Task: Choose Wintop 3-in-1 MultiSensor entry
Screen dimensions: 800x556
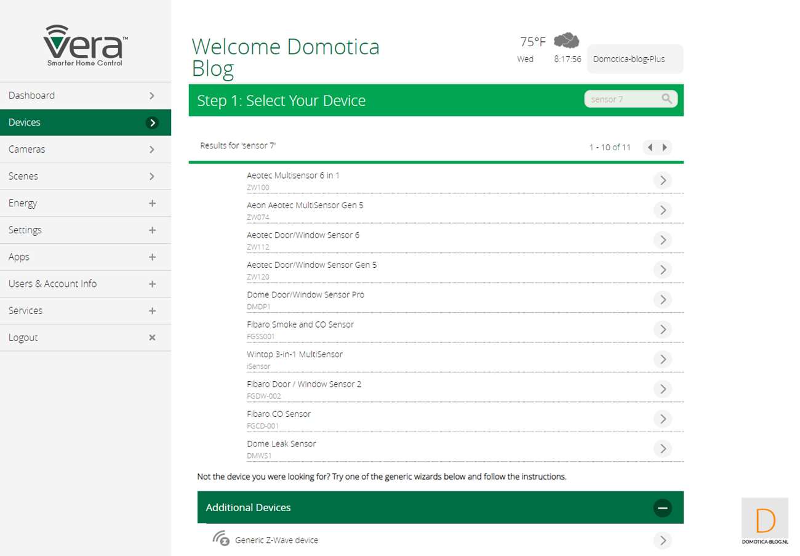Action: [x=295, y=355]
